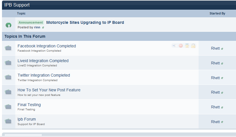Screen dimensions: 236x137
Task: Click topic icon beside How To Set Your New Post Feature
Action: point(8,92)
